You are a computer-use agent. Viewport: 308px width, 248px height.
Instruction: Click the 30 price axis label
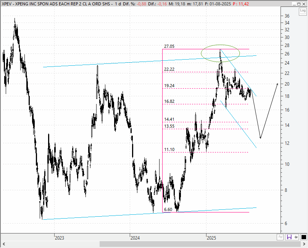coord(287,37)
